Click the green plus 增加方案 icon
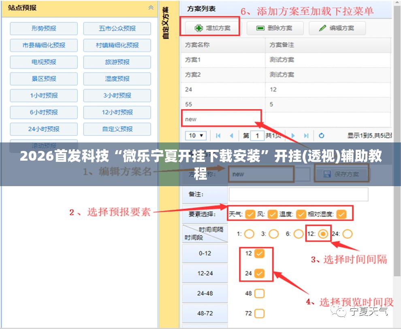The image size is (401, 329). 198,28
